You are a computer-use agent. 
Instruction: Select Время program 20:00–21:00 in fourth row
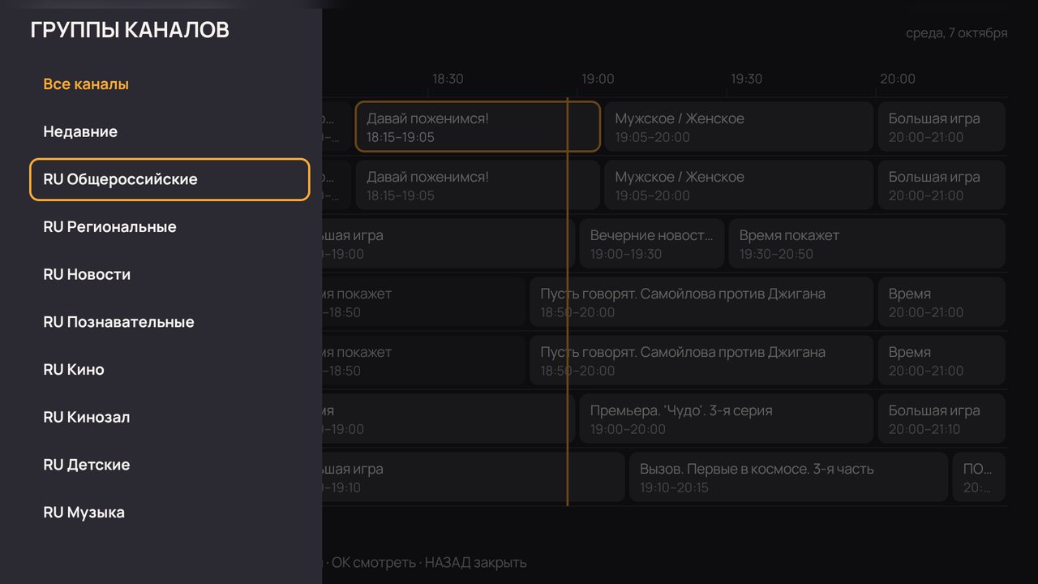[x=941, y=302]
